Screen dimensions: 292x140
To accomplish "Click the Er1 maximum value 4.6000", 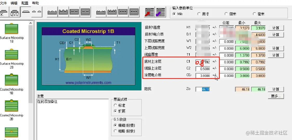I will click(258, 35).
